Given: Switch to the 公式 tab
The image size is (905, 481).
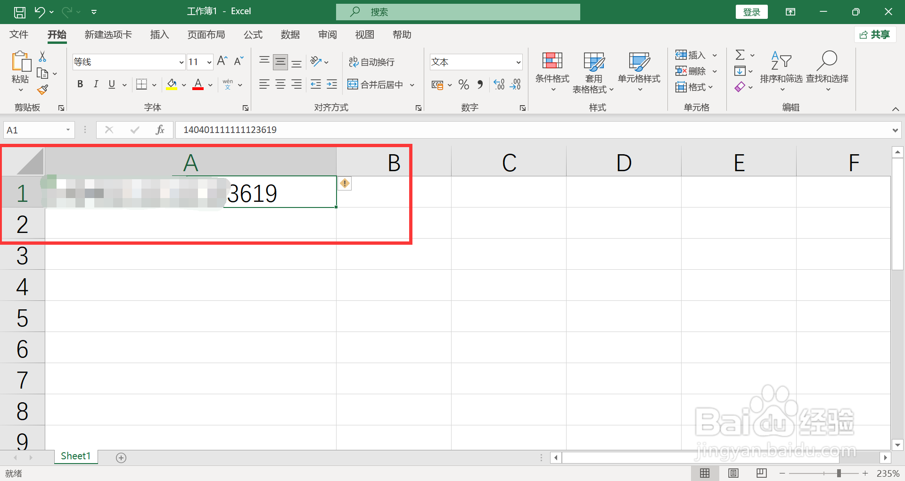Looking at the screenshot, I should pyautogui.click(x=253, y=34).
